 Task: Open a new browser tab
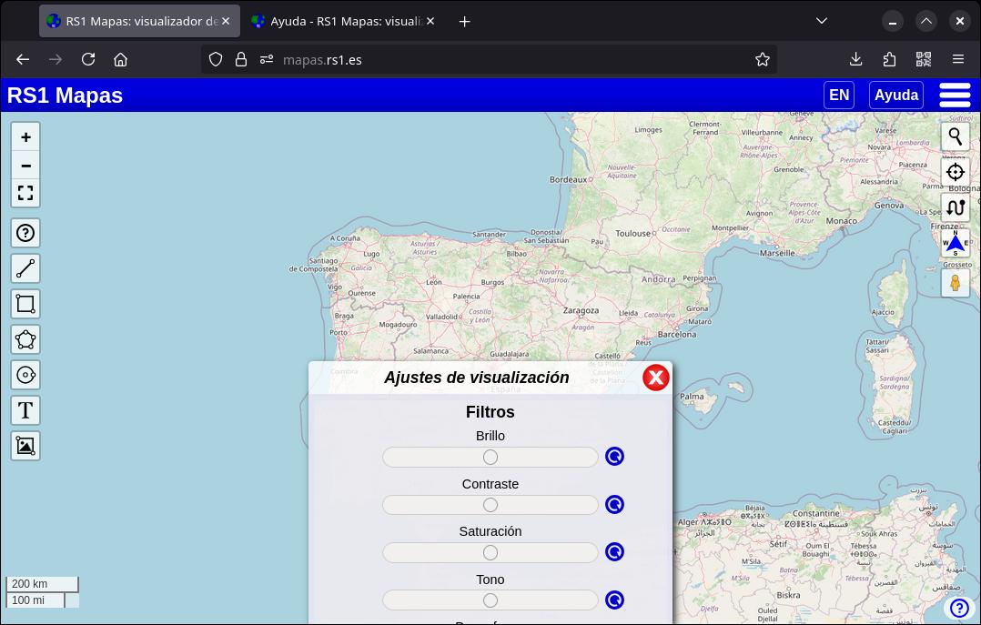pos(464,22)
